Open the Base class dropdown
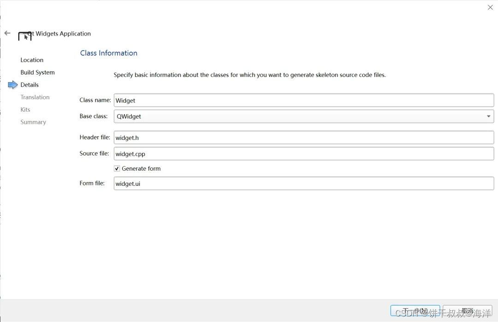The width and height of the screenshot is (498, 322). [x=303, y=116]
